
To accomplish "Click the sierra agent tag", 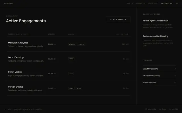I will pyautogui.click(x=81, y=44).
